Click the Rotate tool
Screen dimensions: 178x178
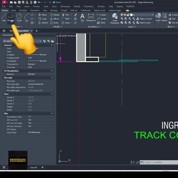[x=55, y=15]
